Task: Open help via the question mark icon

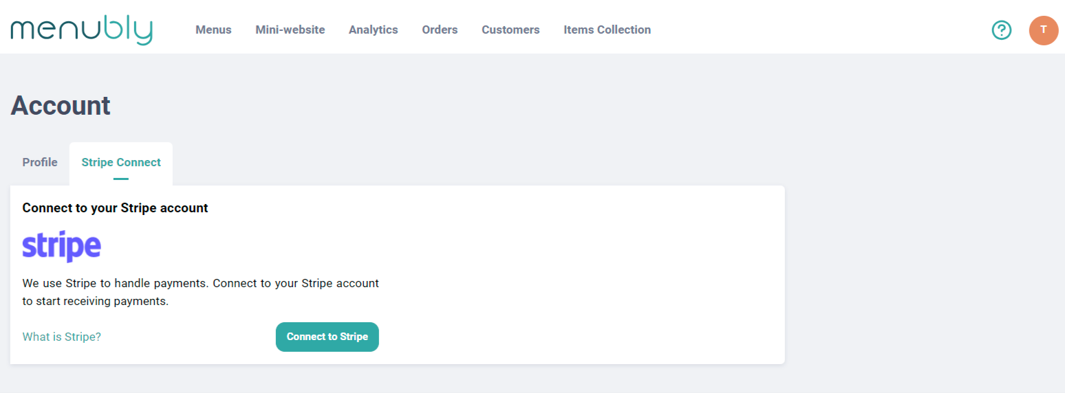Action: 1001,30
